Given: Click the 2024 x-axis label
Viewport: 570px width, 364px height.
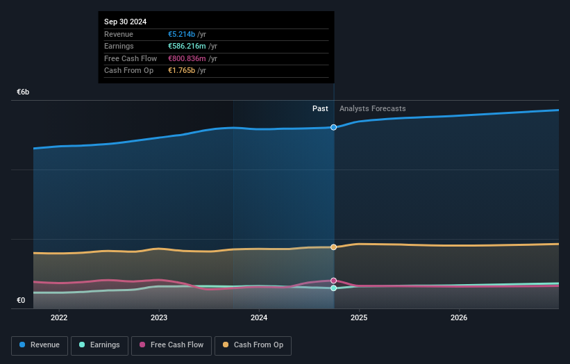Looking at the screenshot, I should pyautogui.click(x=259, y=317).
